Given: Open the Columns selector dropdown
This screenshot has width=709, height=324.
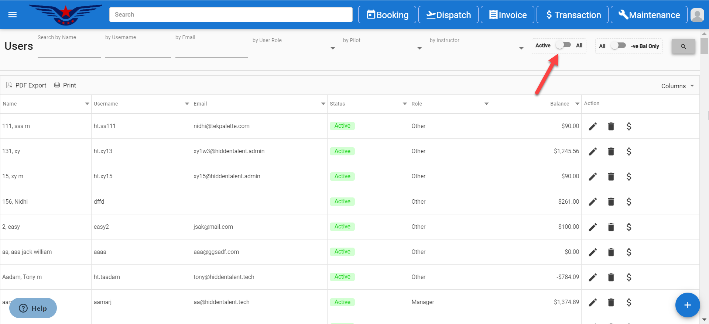Looking at the screenshot, I should coord(677,86).
